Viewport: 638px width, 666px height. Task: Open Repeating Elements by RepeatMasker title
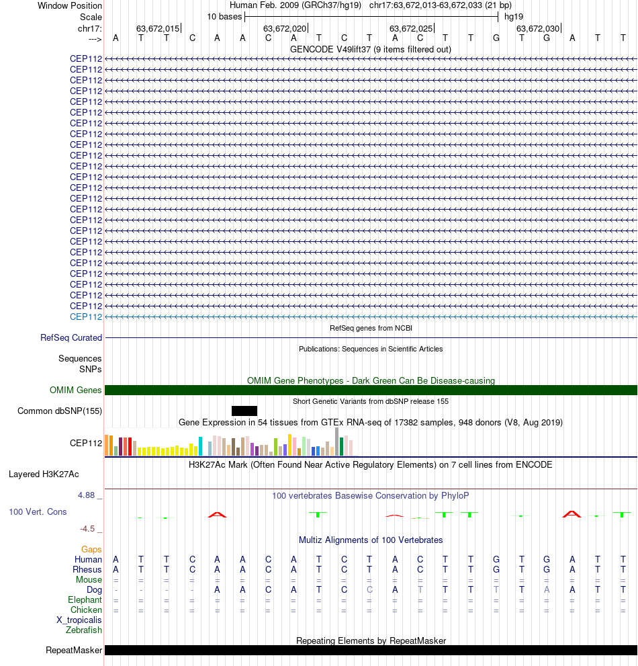pyautogui.click(x=371, y=641)
